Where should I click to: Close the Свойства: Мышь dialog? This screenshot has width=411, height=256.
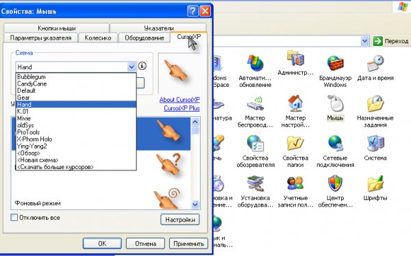click(205, 11)
